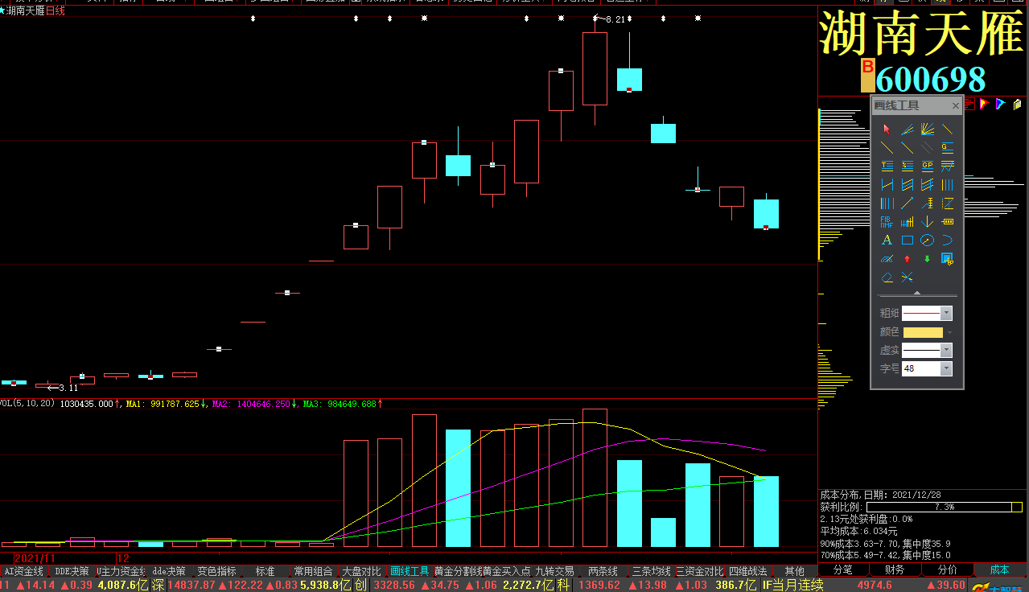Select the save-screenshot box tool
Image resolution: width=1029 pixels, height=592 pixels.
948,258
